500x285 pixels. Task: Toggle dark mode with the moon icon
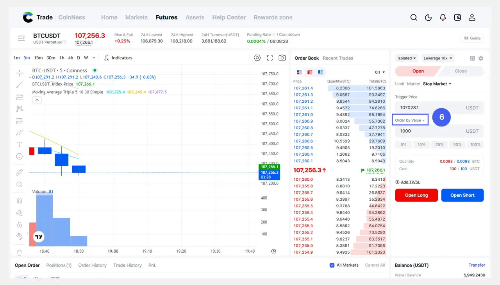point(428,18)
